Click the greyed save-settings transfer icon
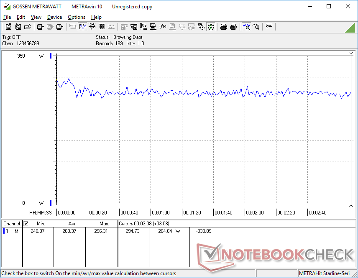 tap(124, 27)
